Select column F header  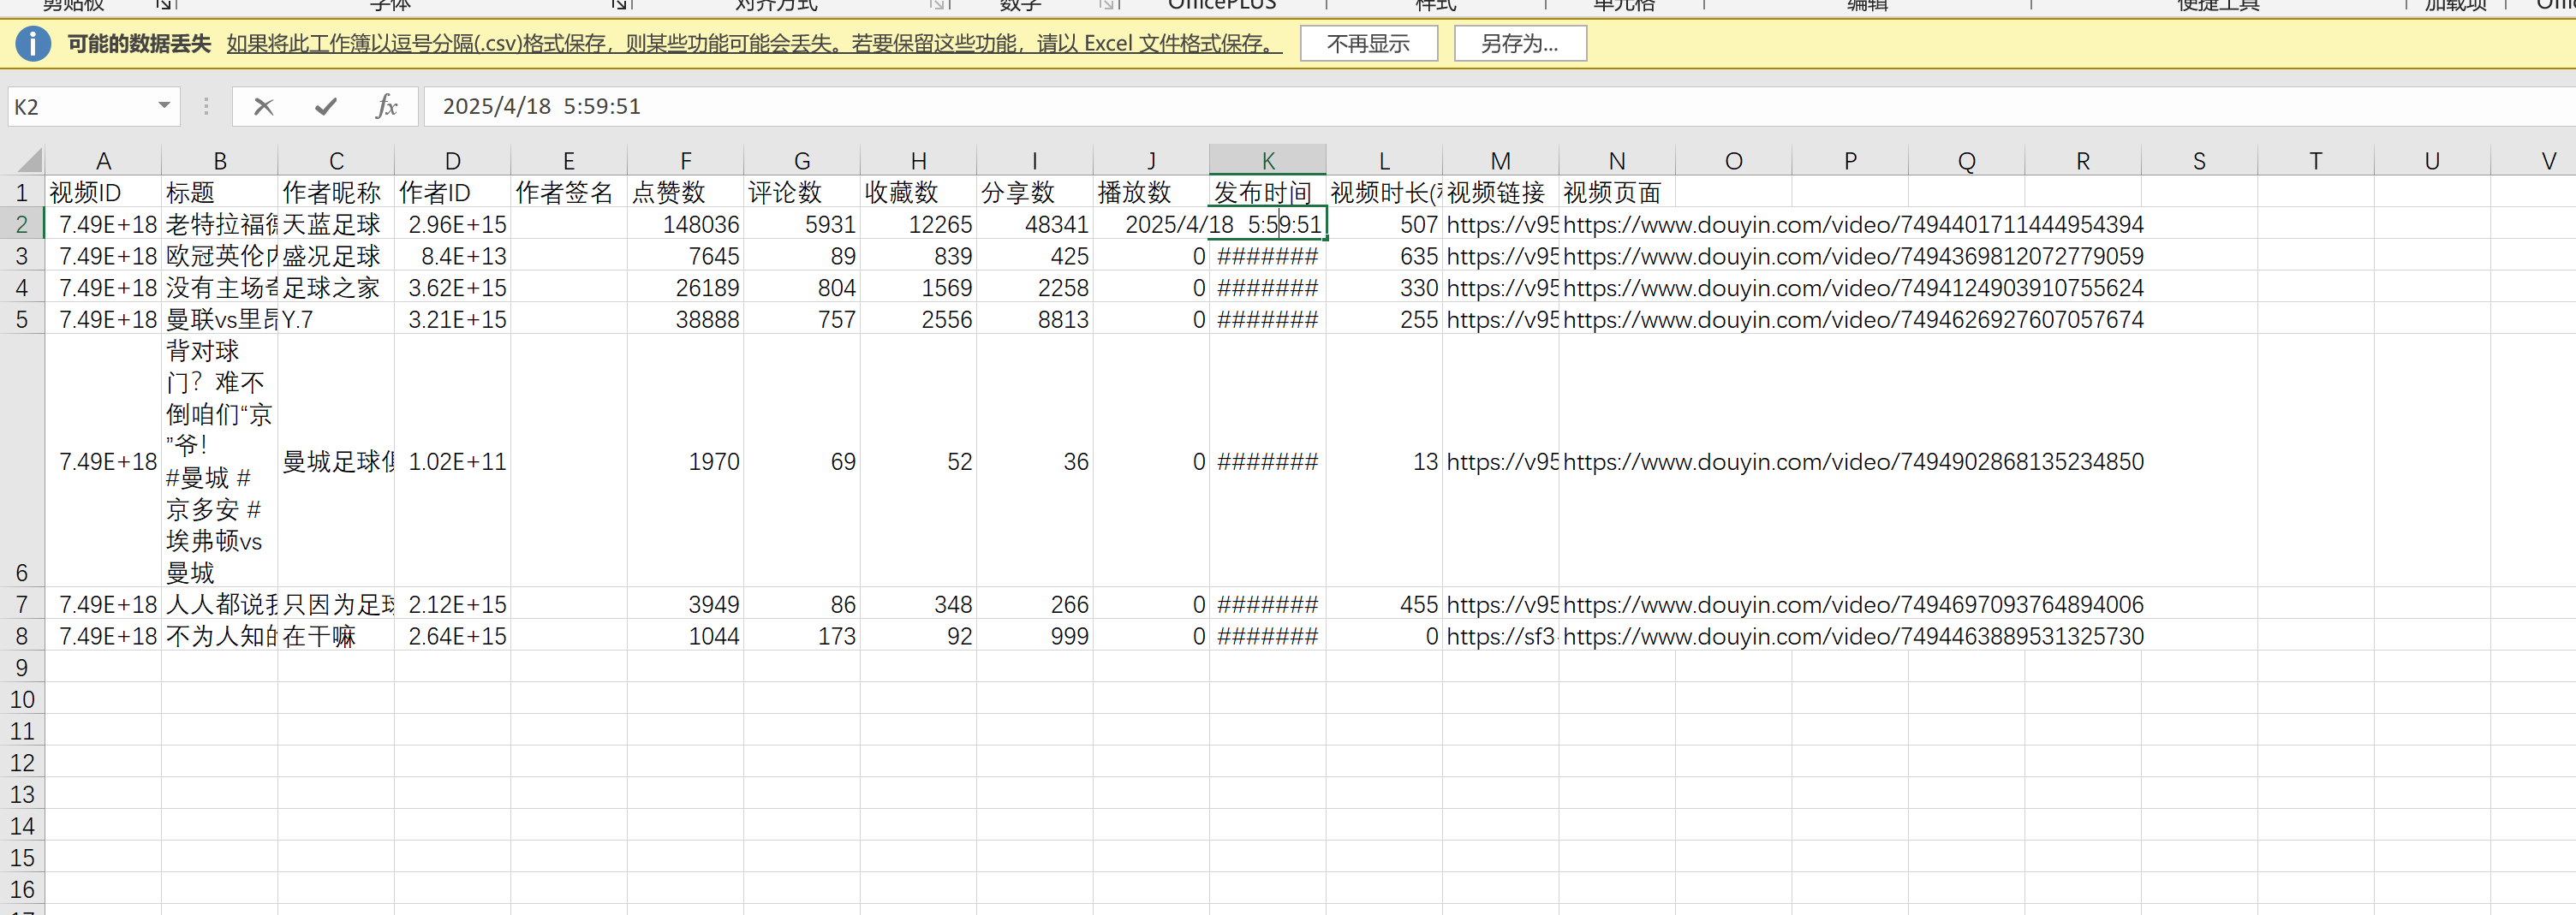pyautogui.click(x=686, y=161)
